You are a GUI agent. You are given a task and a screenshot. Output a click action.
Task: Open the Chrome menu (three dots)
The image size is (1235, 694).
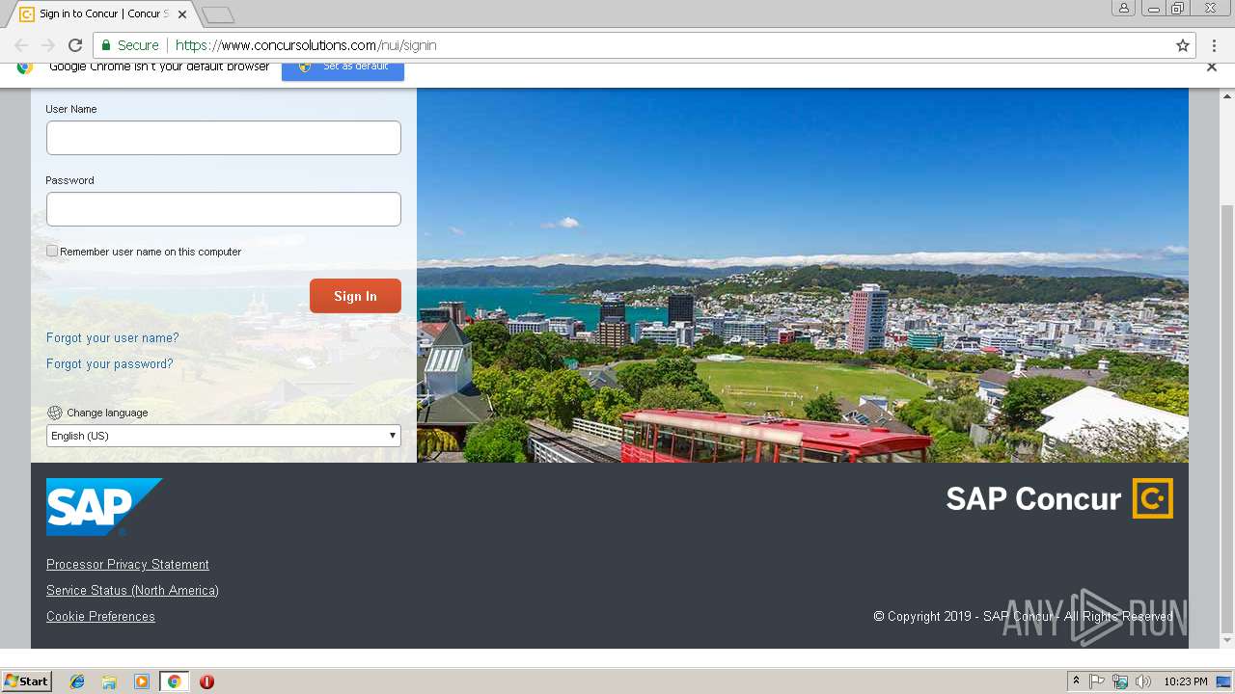tap(1215, 45)
